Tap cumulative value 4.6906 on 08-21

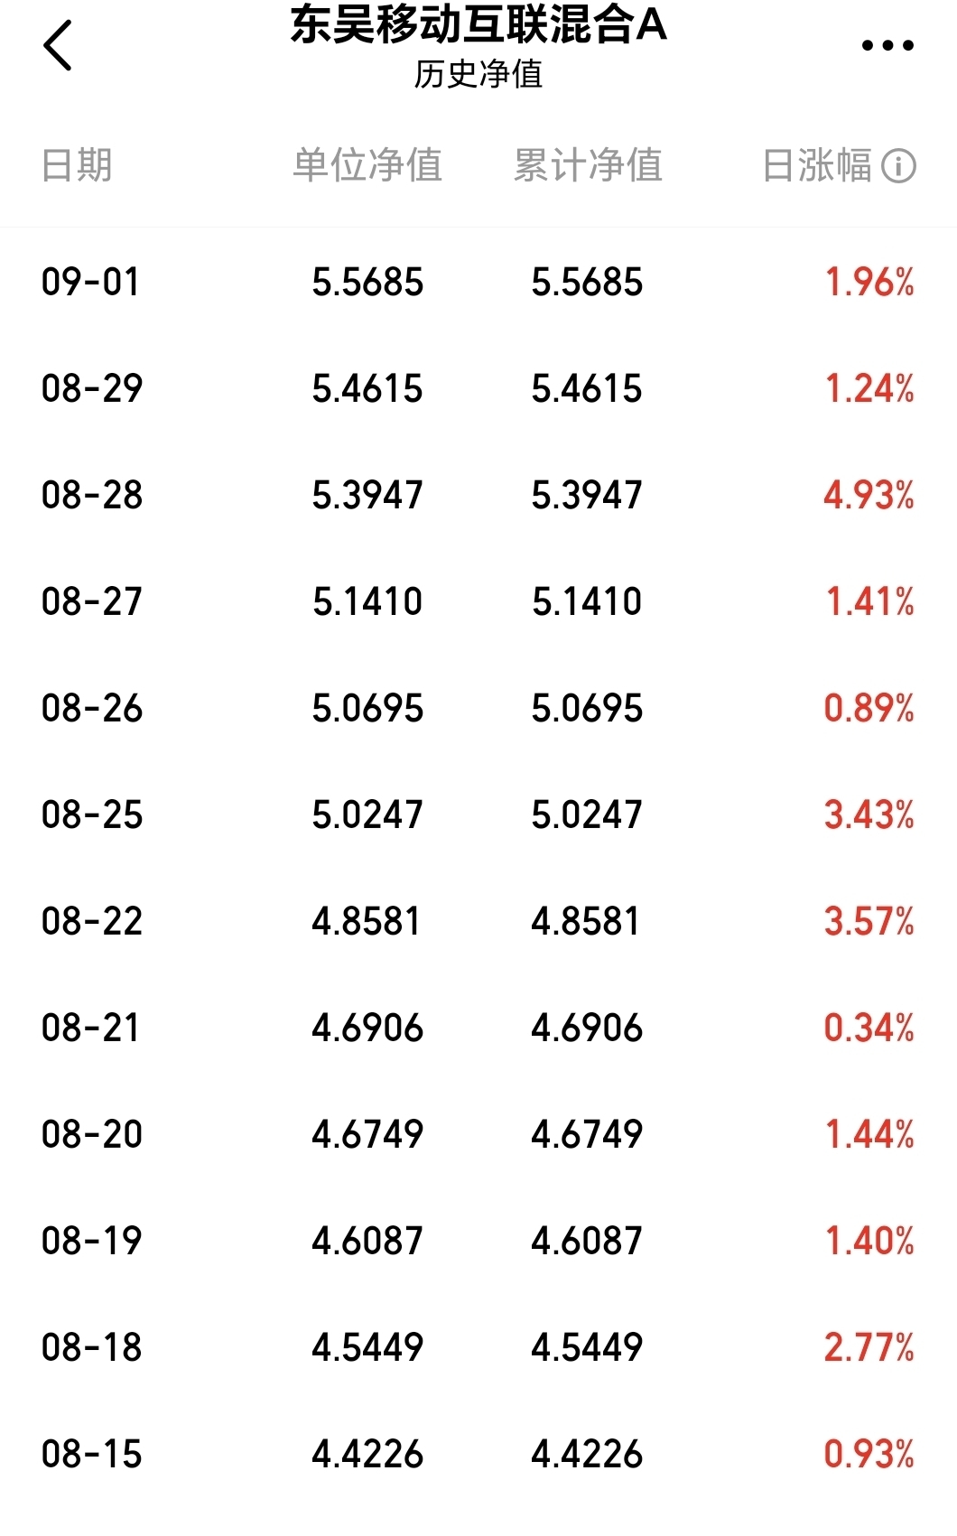pos(587,1028)
